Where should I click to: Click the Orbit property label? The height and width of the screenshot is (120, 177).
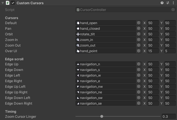[x=9, y=34]
